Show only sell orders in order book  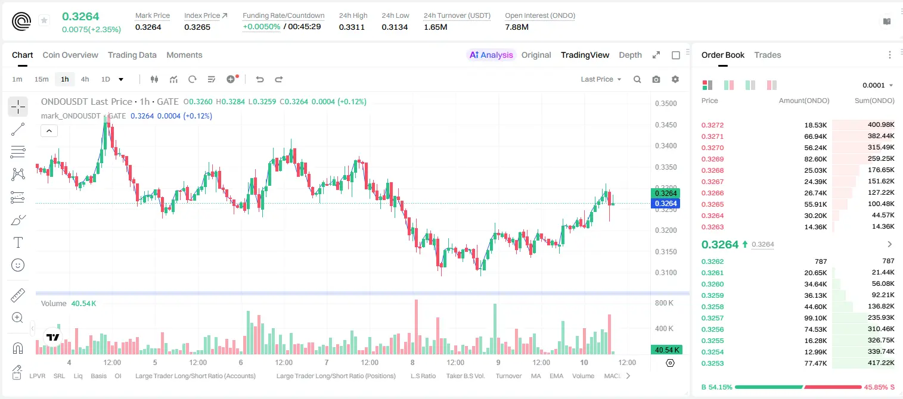(772, 85)
